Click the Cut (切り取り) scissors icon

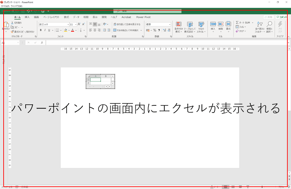[x=12, y=23]
